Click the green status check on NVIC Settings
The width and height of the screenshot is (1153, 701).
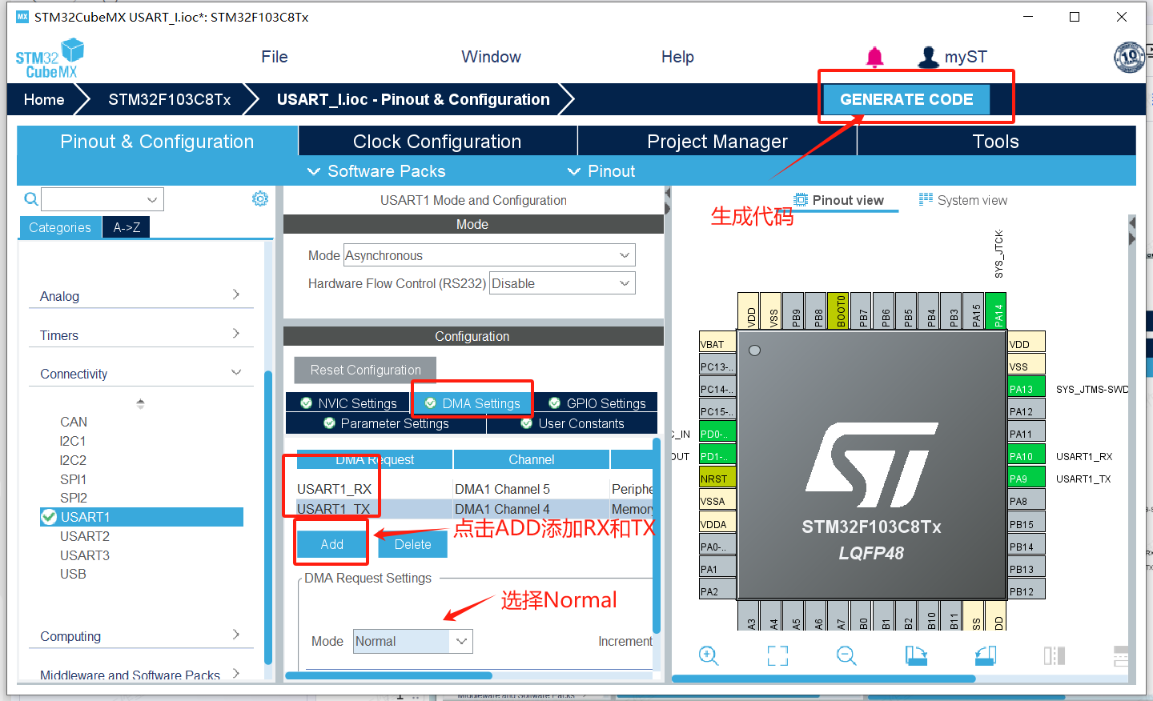click(x=306, y=403)
